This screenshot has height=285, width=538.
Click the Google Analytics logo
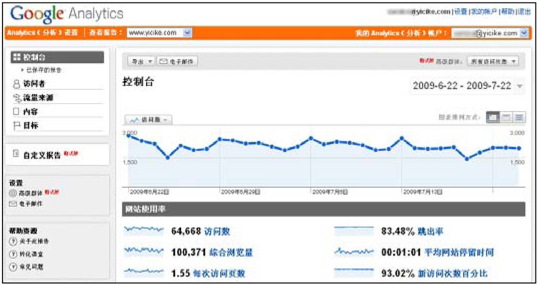pos(67,13)
